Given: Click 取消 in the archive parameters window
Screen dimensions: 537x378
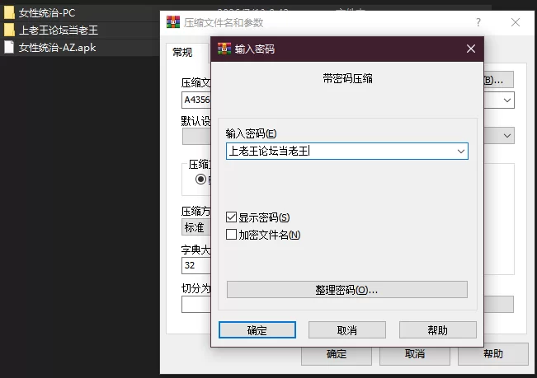Looking at the screenshot, I should pyautogui.click(x=415, y=354).
